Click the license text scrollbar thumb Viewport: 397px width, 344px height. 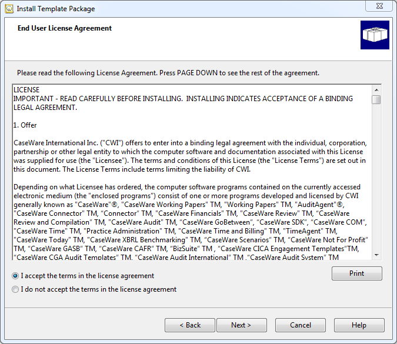[x=376, y=99]
